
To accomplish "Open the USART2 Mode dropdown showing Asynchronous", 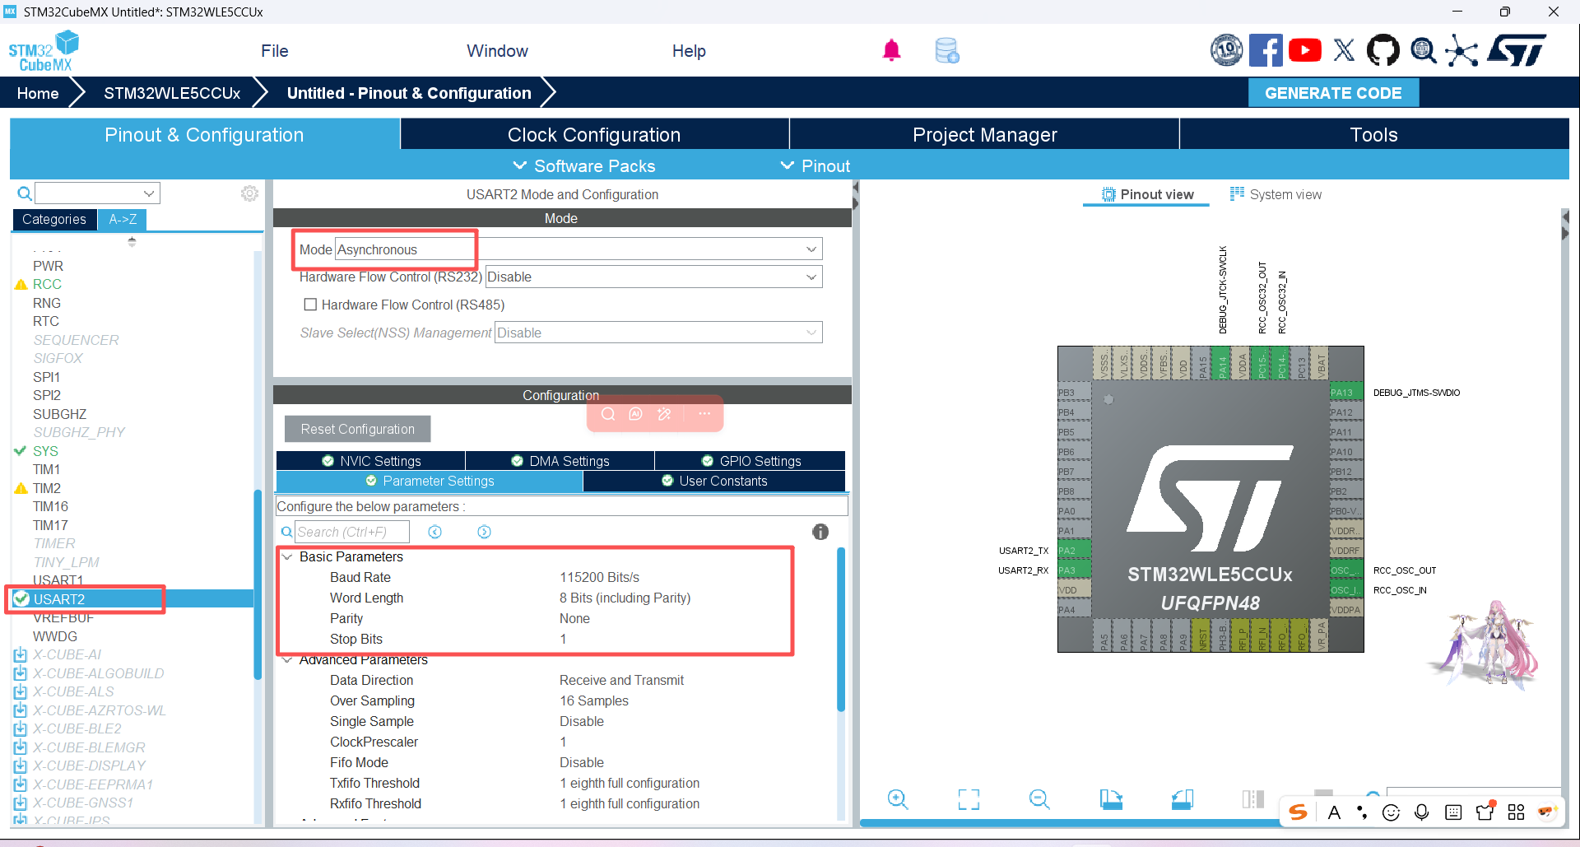I will pyautogui.click(x=578, y=249).
